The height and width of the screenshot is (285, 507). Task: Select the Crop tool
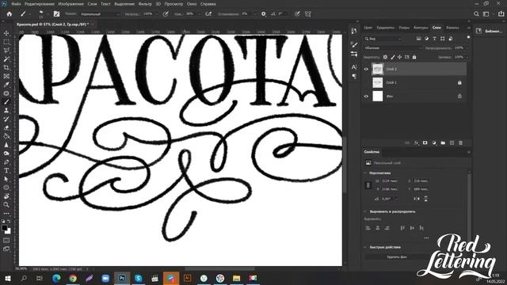pyautogui.click(x=6, y=67)
